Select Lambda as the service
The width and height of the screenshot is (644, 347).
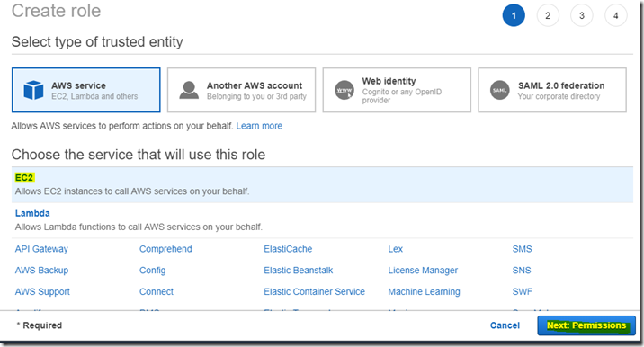32,213
